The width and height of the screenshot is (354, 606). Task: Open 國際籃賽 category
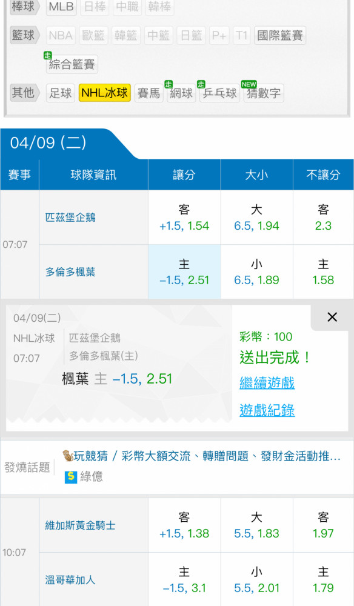pos(280,36)
